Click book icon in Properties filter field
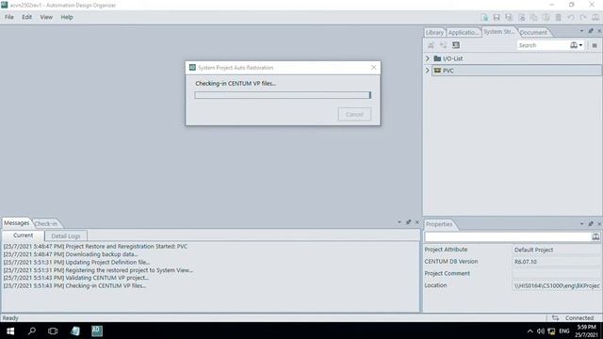This screenshot has height=339, width=603. click(x=595, y=236)
